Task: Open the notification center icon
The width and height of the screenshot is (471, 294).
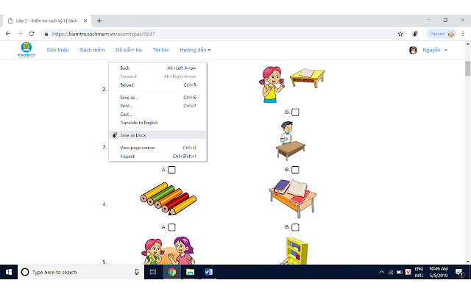Action: pos(459,272)
